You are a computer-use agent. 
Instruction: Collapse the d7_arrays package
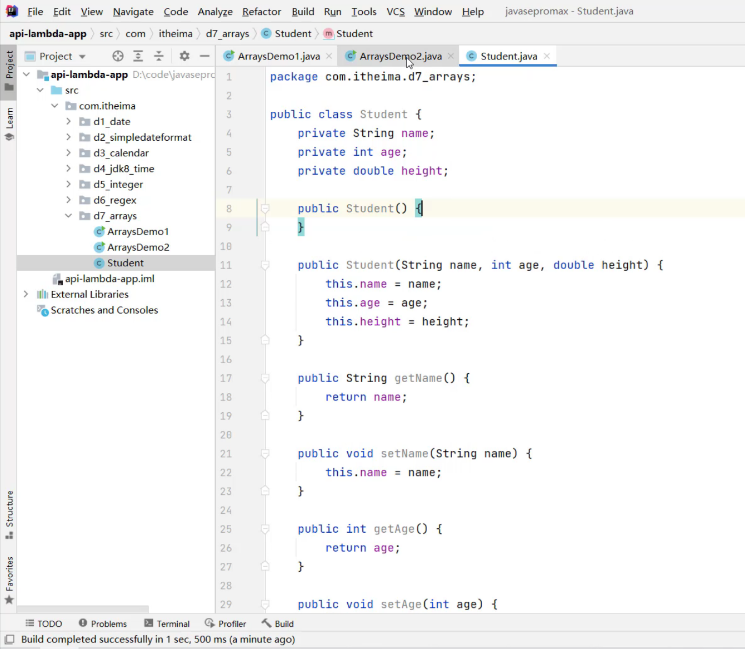(68, 216)
